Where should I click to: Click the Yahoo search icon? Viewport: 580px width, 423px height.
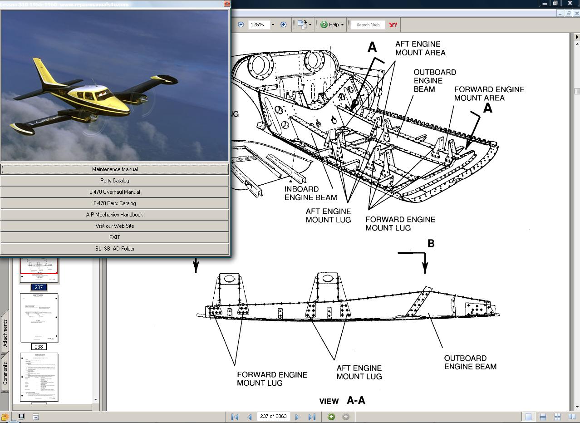tap(393, 25)
